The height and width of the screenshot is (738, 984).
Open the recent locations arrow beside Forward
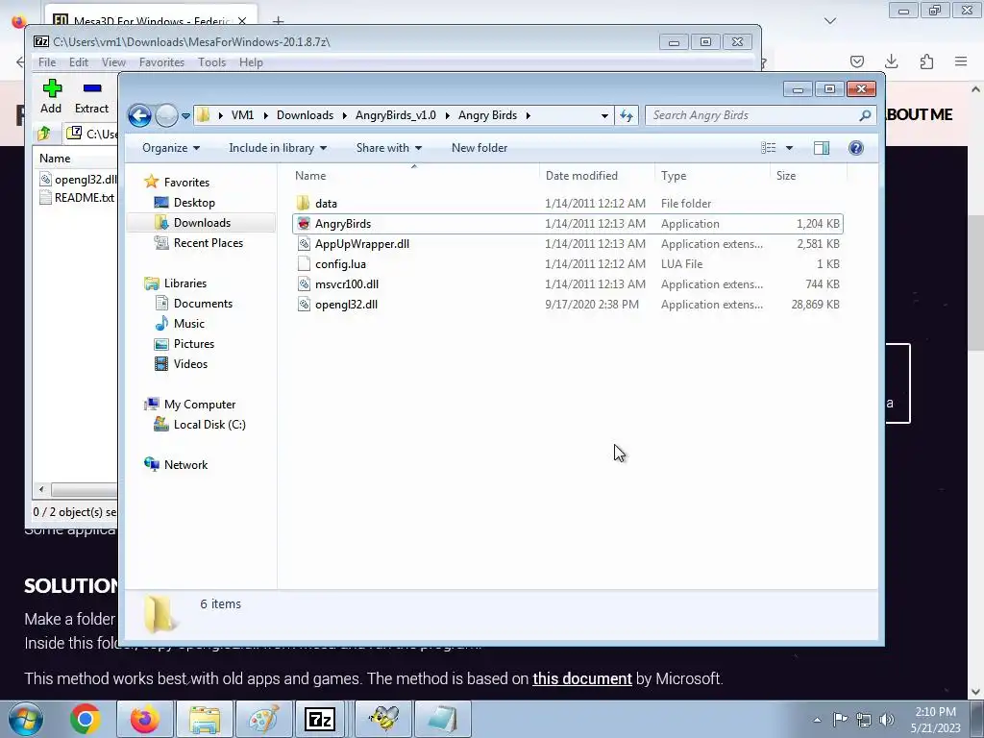[185, 116]
